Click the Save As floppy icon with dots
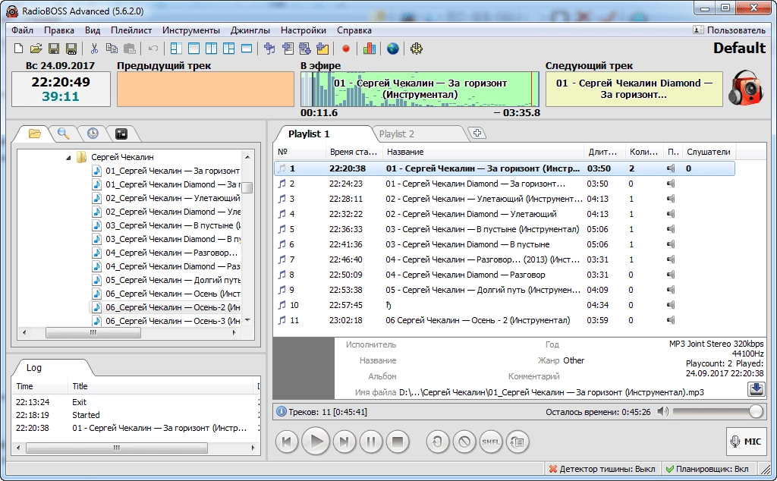Viewport: 777px width, 481px height. tap(71, 49)
